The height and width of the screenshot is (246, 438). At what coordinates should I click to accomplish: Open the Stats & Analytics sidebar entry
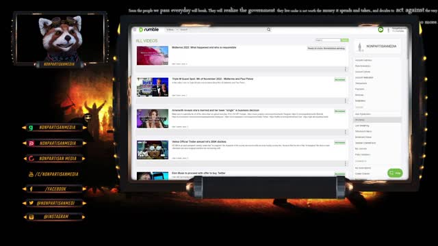click(363, 66)
